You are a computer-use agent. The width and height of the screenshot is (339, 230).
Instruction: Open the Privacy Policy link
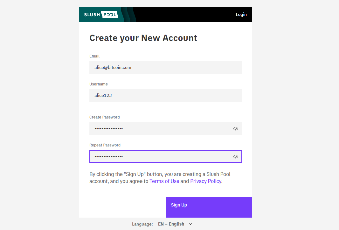coord(206,181)
